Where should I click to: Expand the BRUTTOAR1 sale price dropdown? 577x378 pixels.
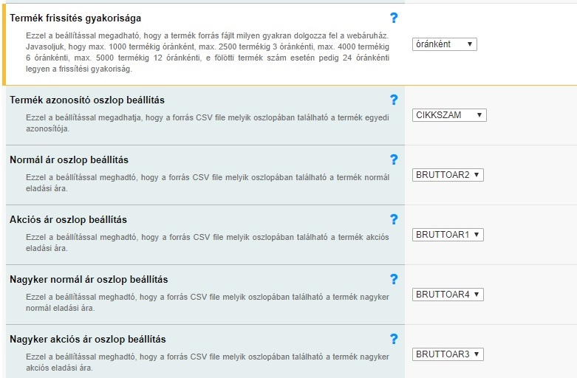pyautogui.click(x=448, y=235)
